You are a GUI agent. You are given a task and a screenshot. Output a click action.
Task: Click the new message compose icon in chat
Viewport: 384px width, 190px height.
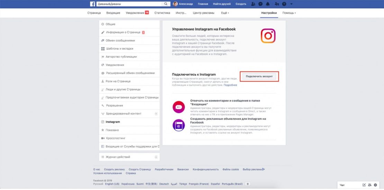click(364, 185)
